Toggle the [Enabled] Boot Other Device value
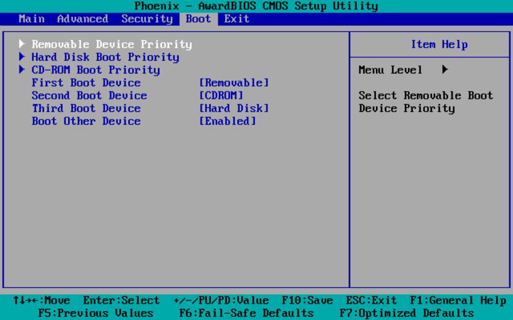This screenshot has height=320, width=513. tap(228, 121)
